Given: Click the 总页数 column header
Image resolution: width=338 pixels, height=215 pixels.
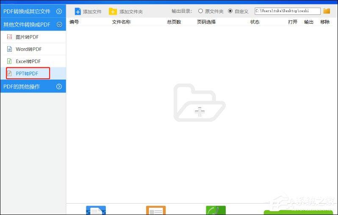Looking at the screenshot, I should [x=174, y=22].
